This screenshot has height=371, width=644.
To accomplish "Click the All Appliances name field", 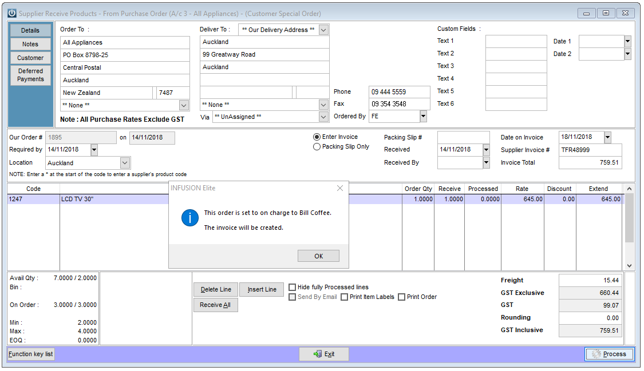I will pyautogui.click(x=125, y=43).
